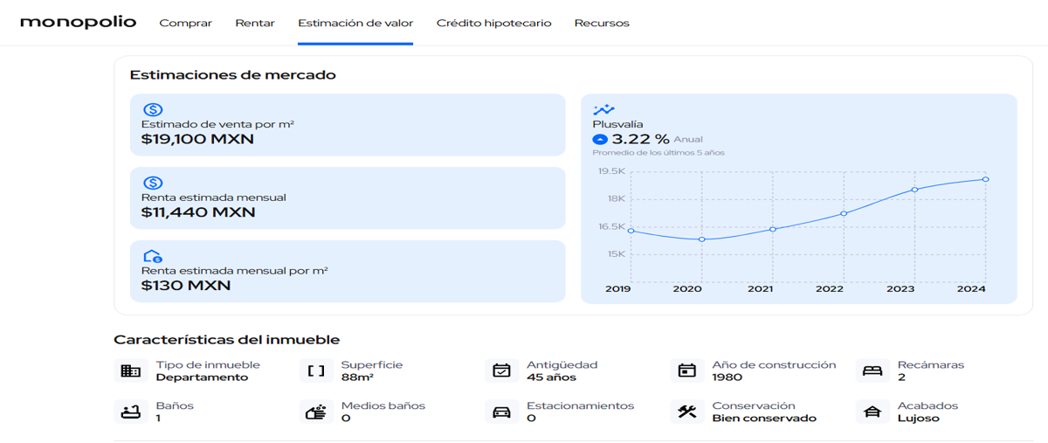Click the Plusvalía trend sparkle icon
The width and height of the screenshot is (1048, 443).
(x=603, y=110)
